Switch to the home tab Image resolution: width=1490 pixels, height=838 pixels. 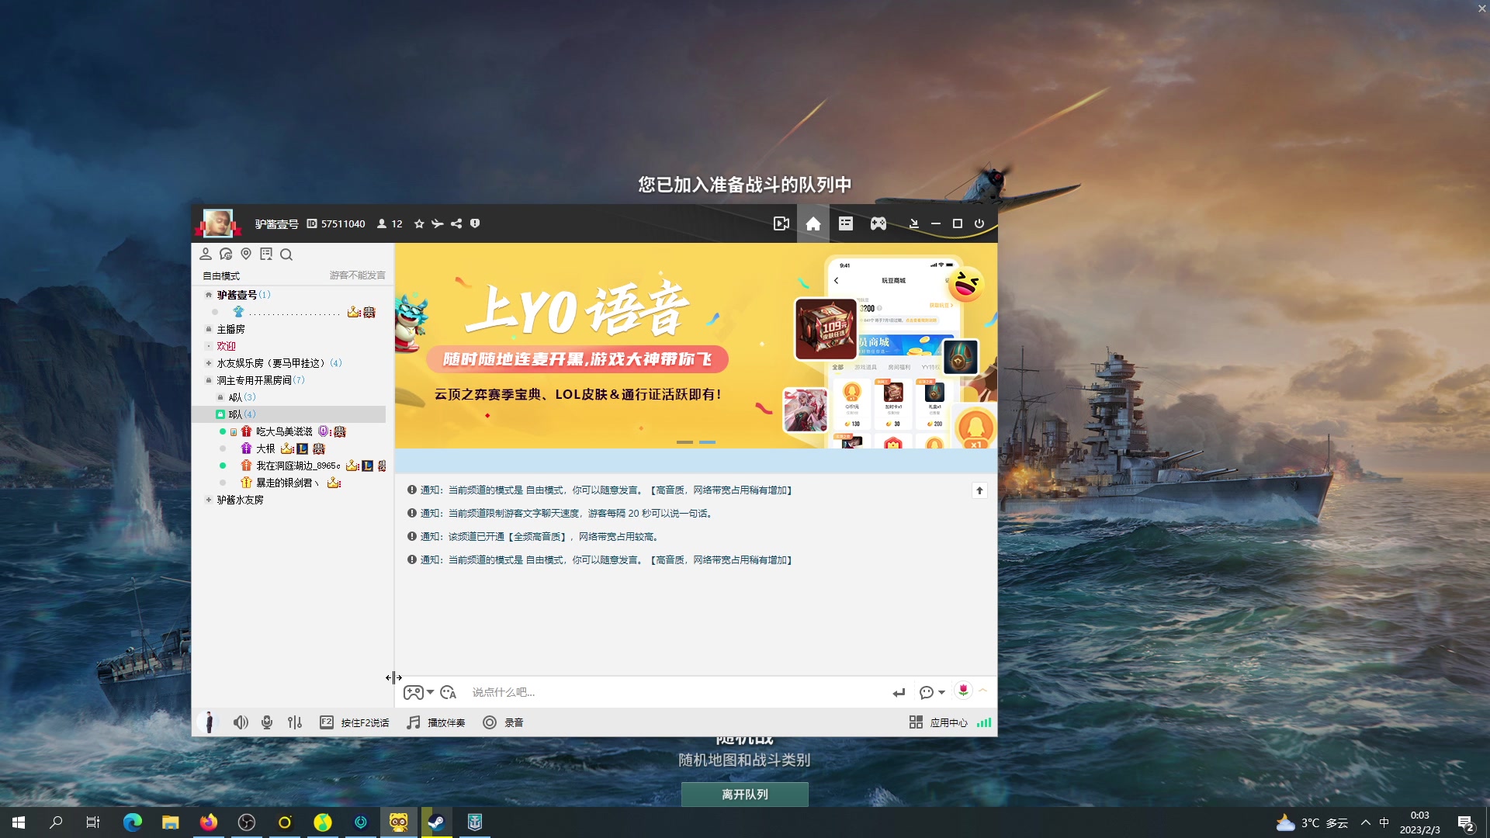coord(813,223)
